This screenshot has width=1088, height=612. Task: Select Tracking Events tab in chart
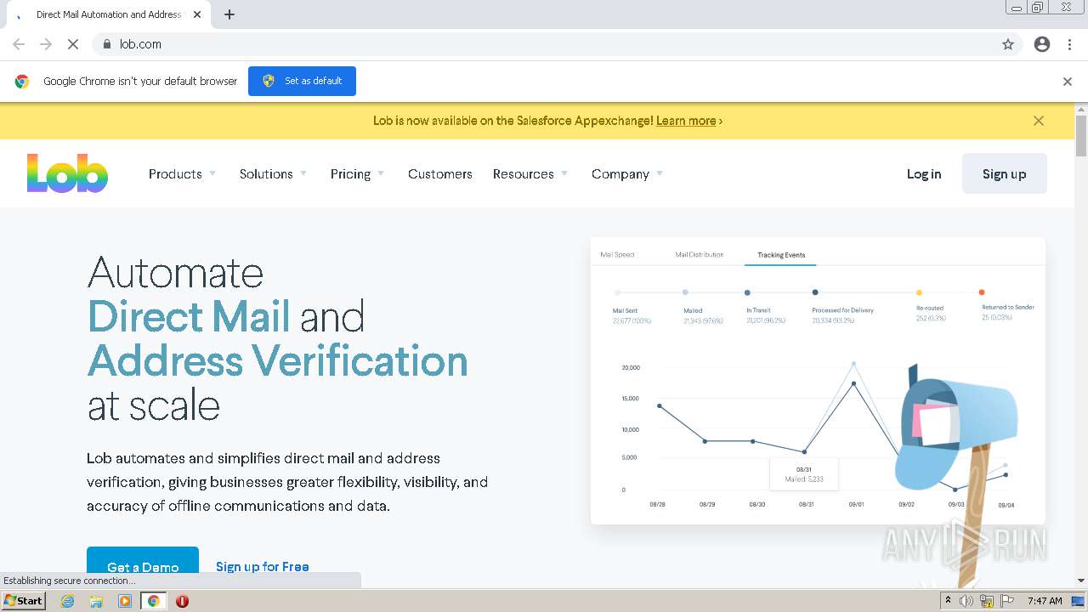tap(781, 255)
